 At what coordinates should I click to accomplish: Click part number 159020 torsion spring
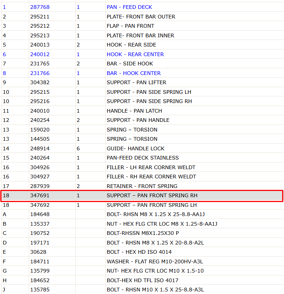tap(40, 130)
